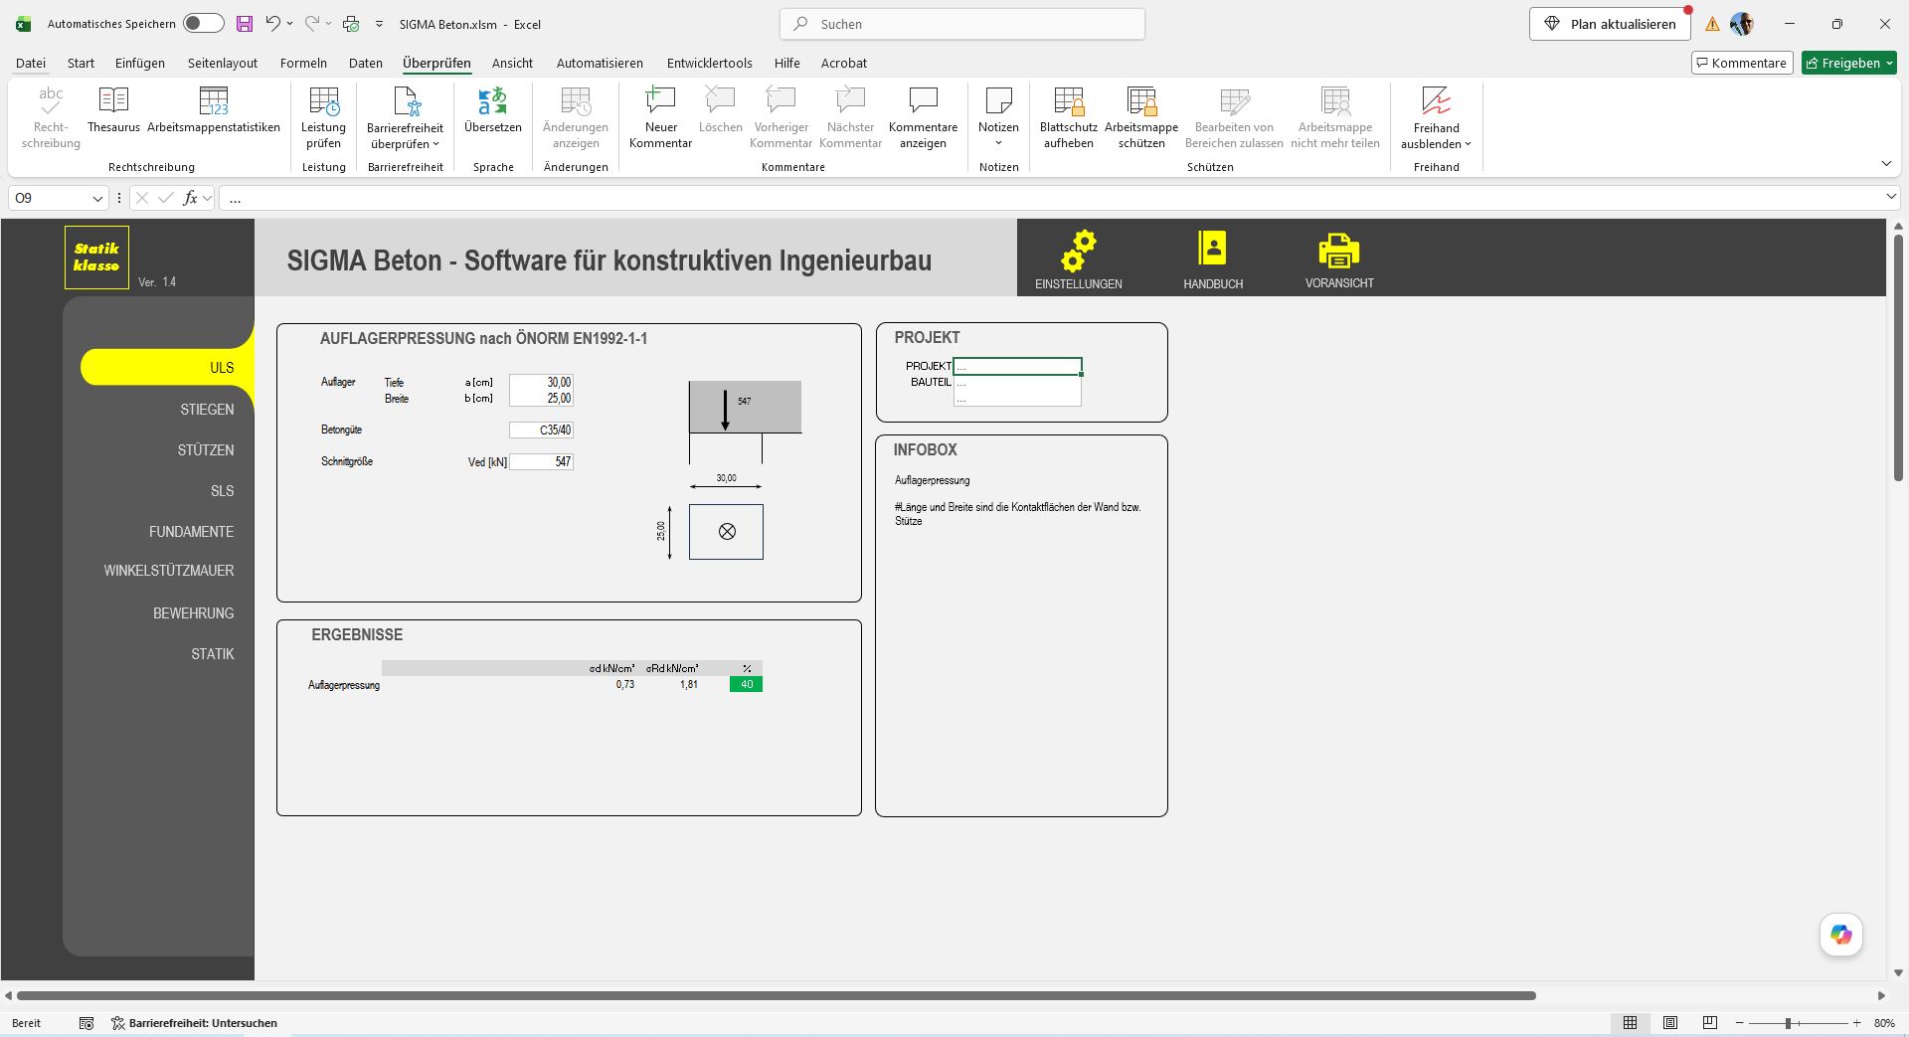The image size is (1909, 1037).
Task: Click the Freigeben share button
Action: [1849, 63]
